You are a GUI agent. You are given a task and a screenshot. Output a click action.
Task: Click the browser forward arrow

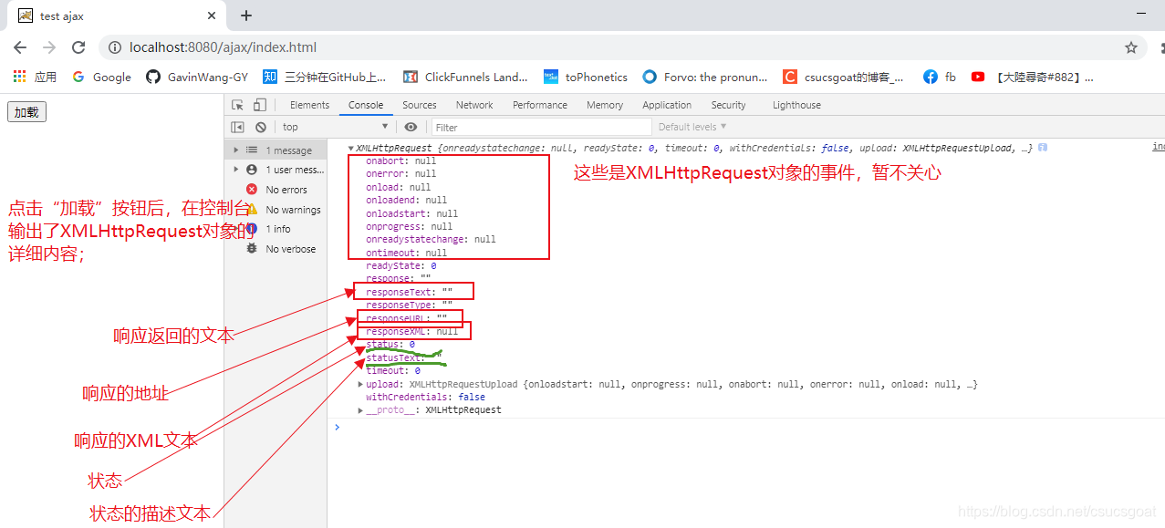coord(49,47)
